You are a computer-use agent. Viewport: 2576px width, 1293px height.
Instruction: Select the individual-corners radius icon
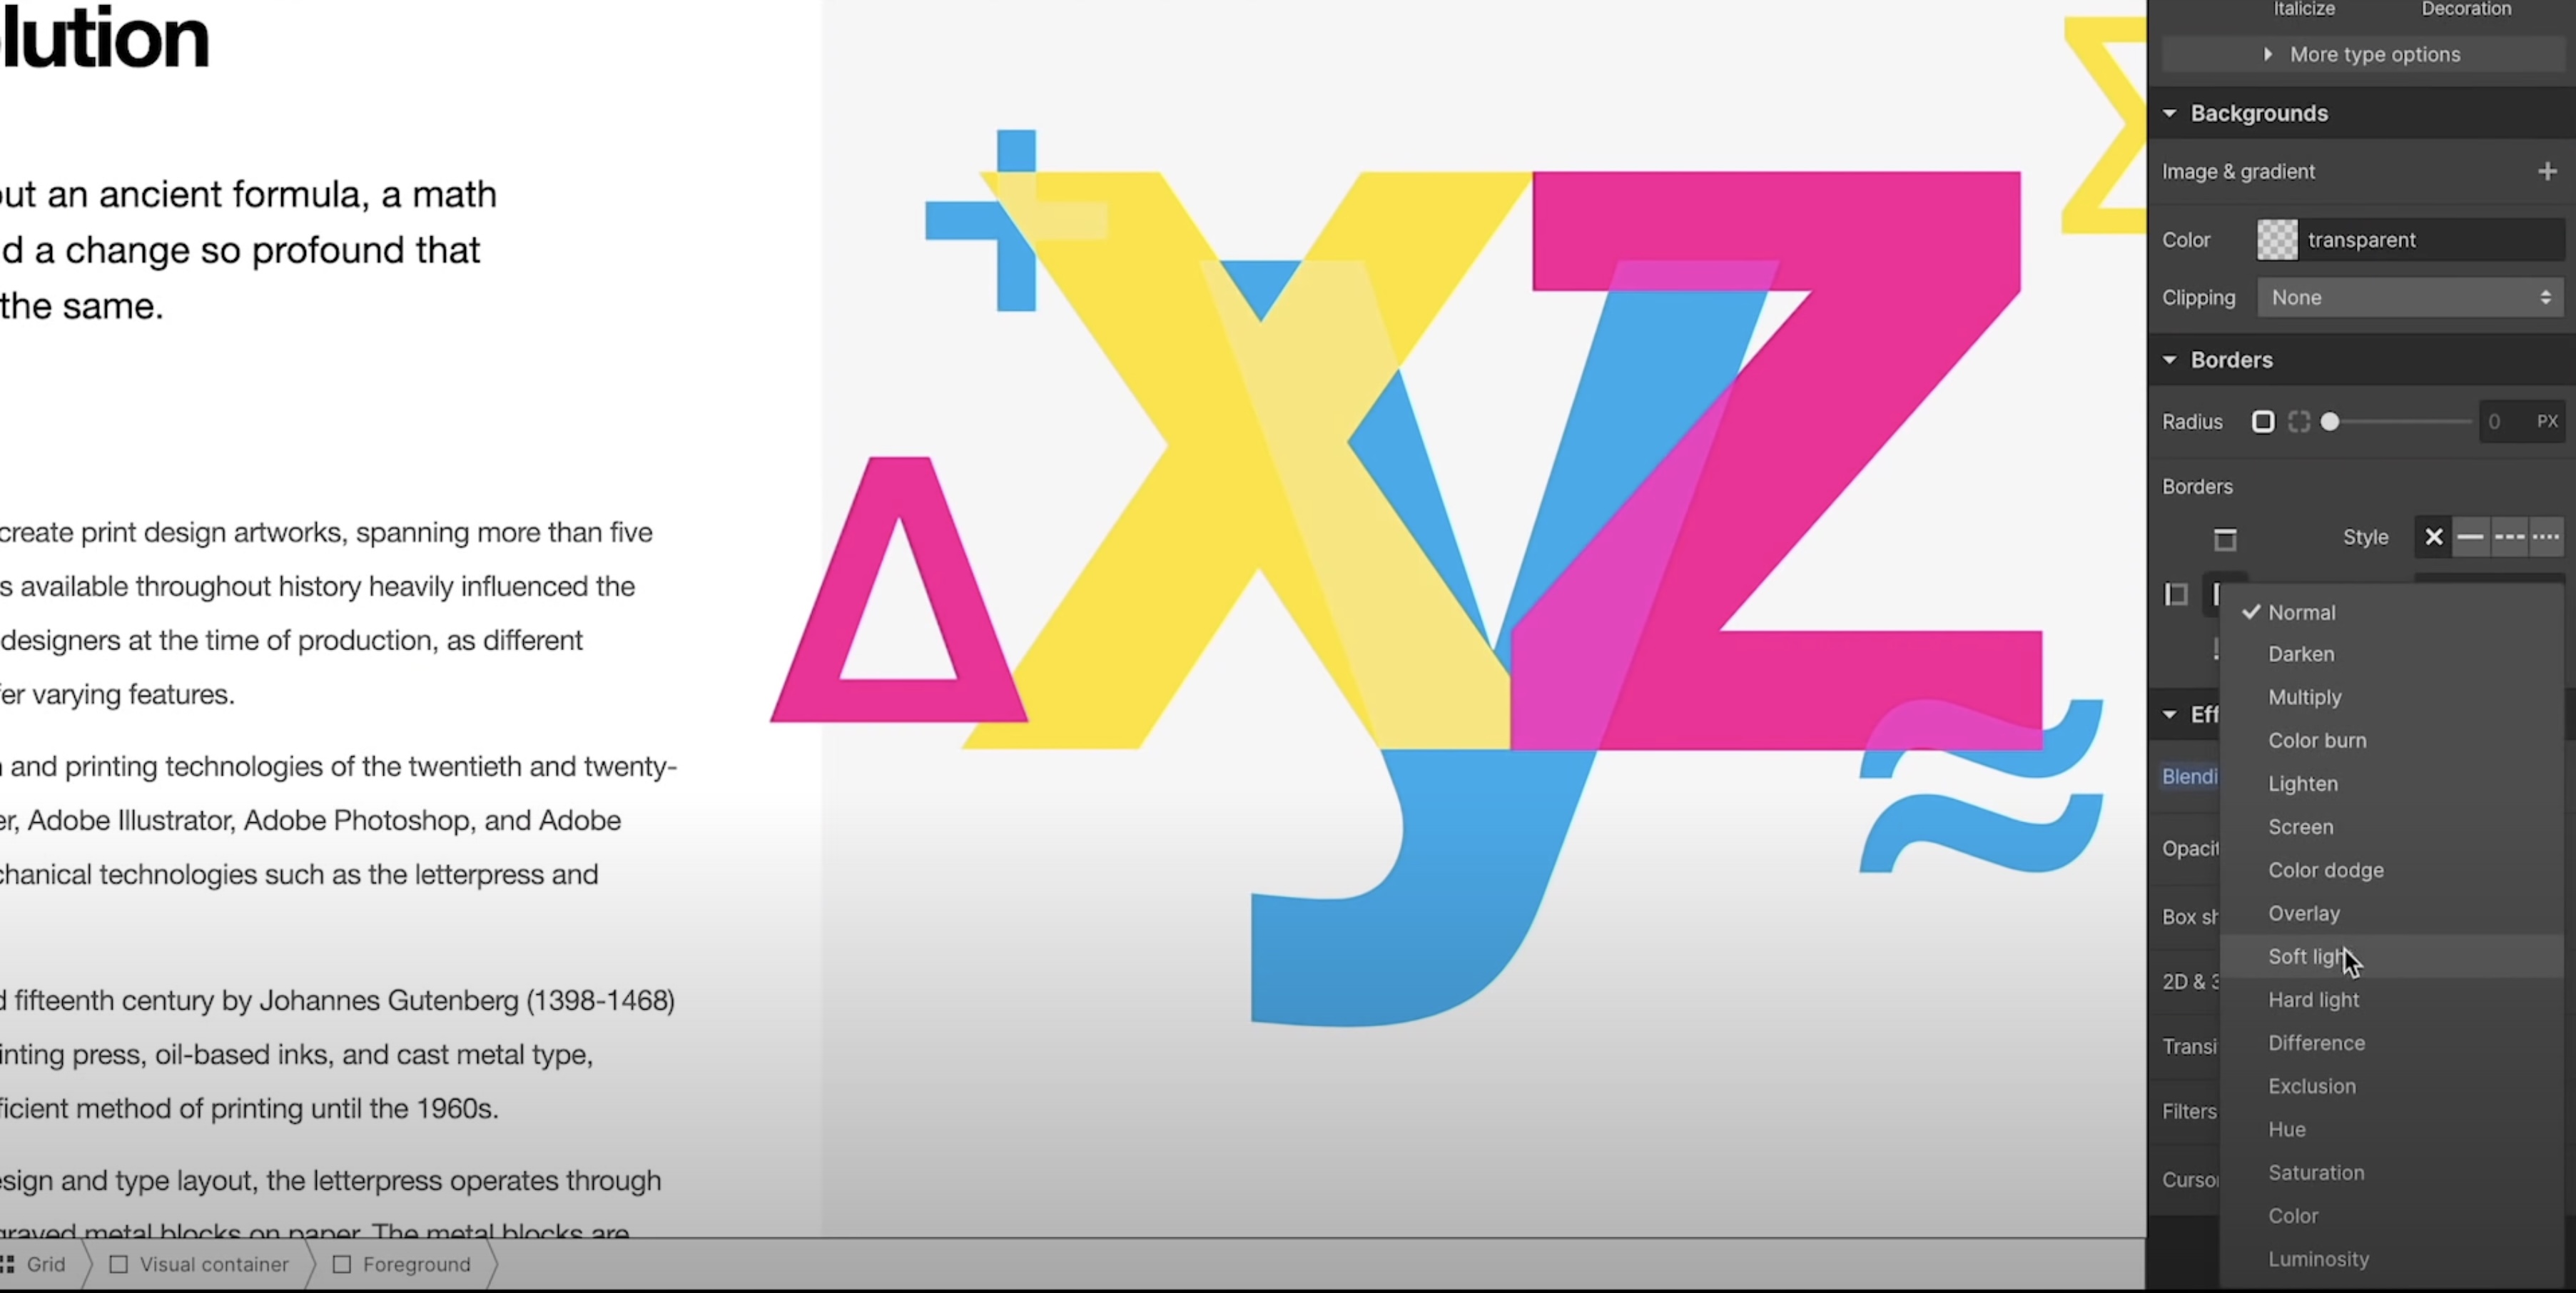[x=2299, y=421]
